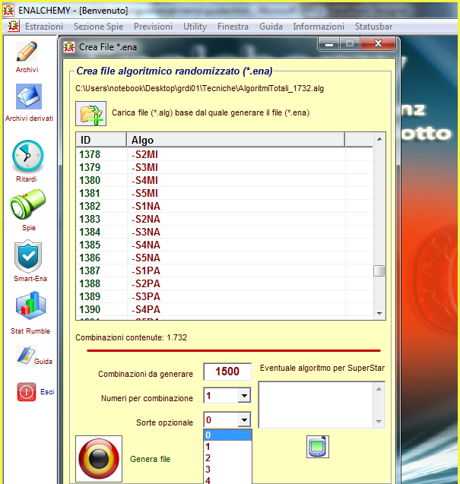The width and height of the screenshot is (460, 484).
Task: Open the Informazioni menu
Action: coord(319,27)
